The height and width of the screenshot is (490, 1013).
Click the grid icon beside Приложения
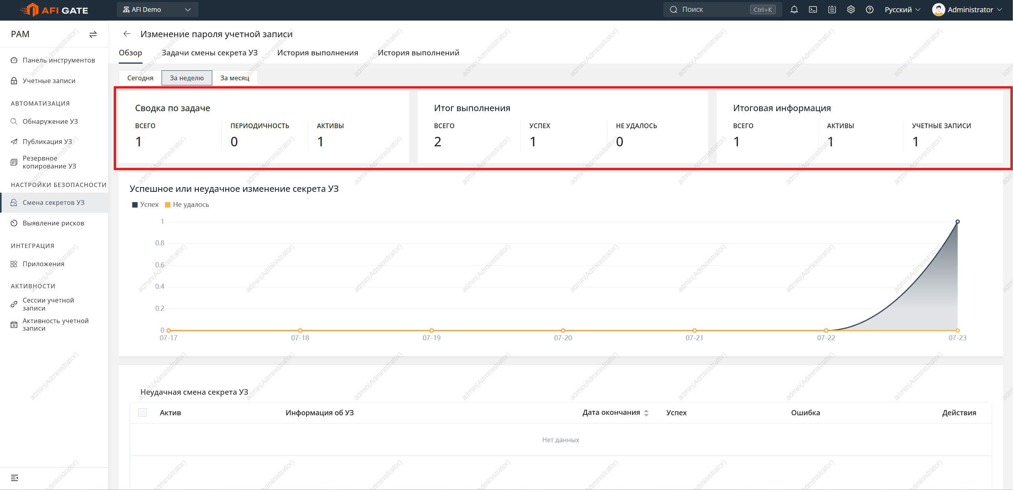(14, 264)
